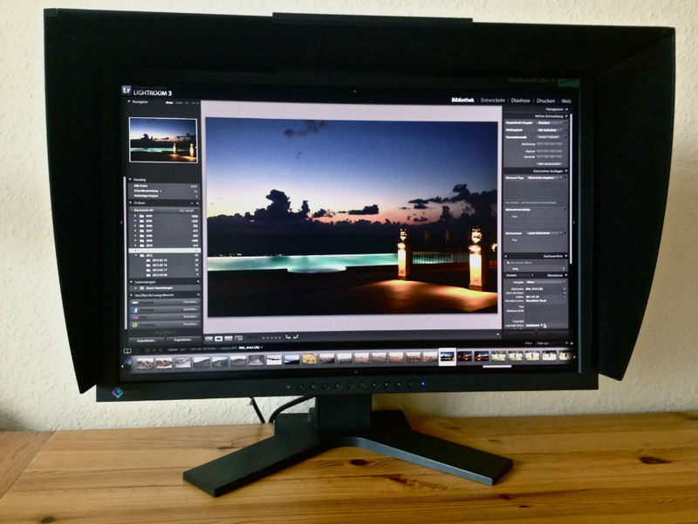Switch to the Drucken module

coord(545,100)
